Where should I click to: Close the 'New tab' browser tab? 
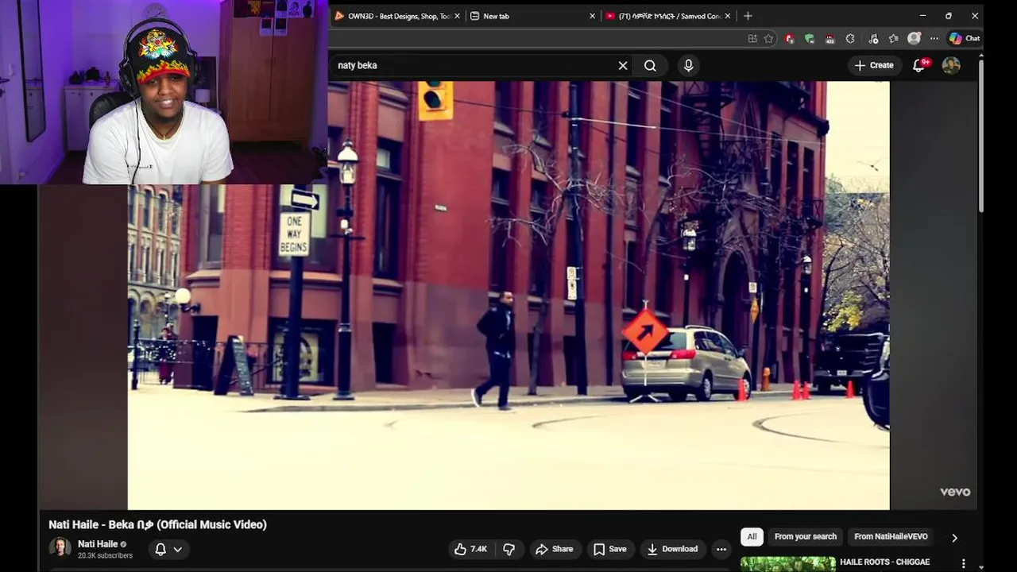click(x=592, y=16)
